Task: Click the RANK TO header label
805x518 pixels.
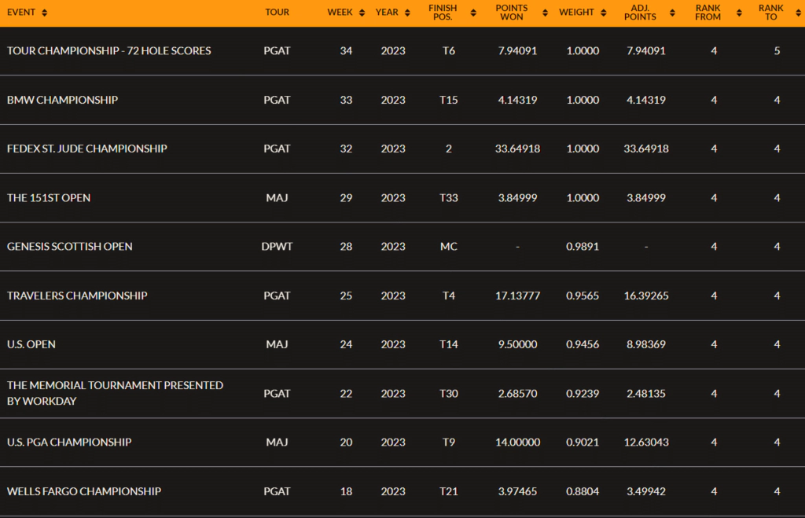Action: pos(771,13)
